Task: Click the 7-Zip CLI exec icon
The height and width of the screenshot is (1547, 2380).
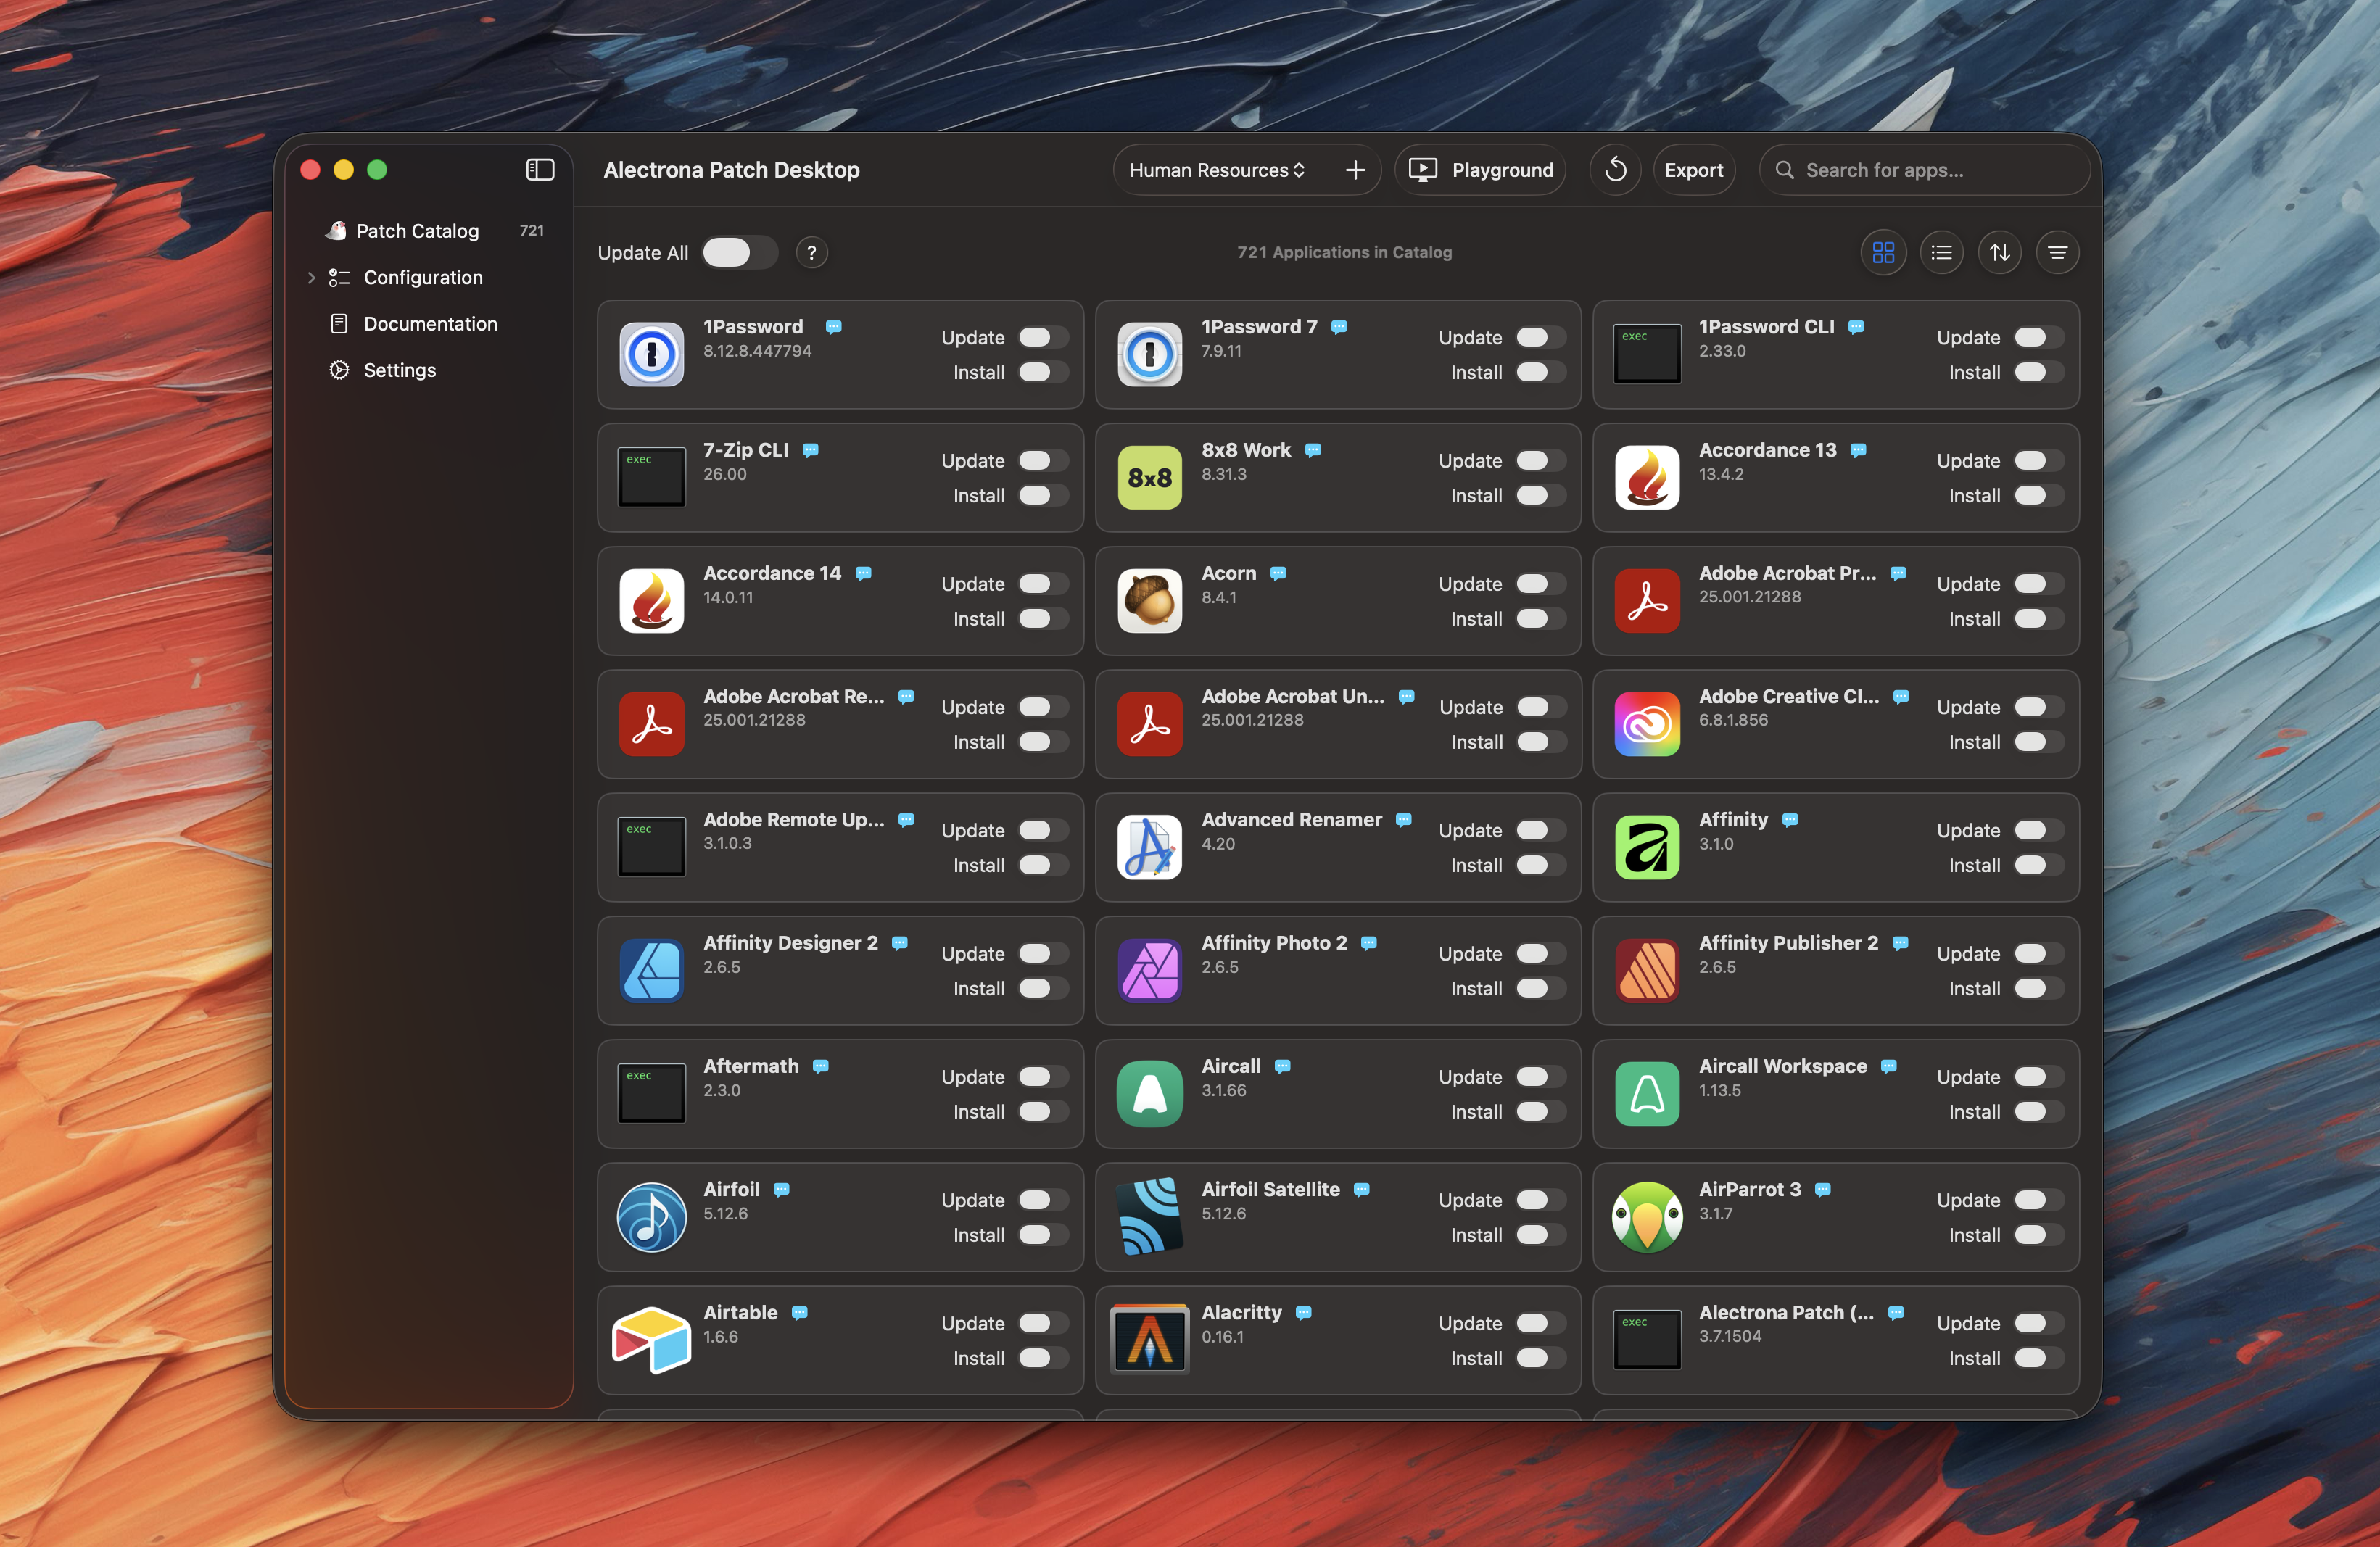Action: click(651, 478)
